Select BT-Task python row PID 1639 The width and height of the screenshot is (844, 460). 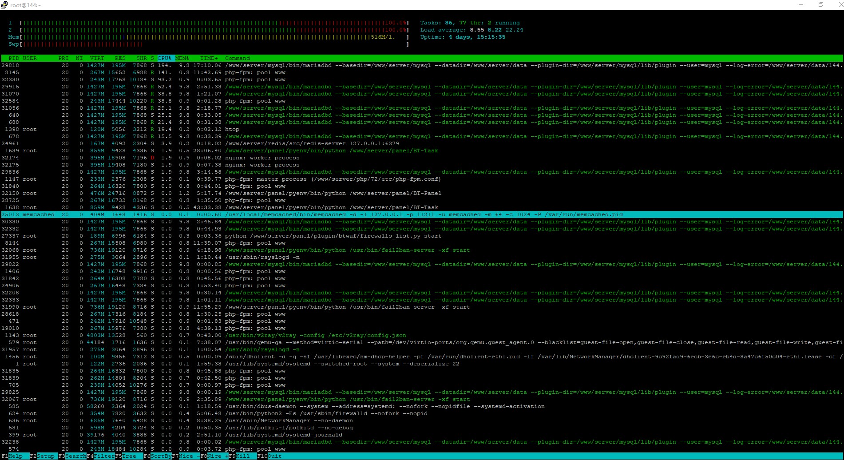(422, 151)
